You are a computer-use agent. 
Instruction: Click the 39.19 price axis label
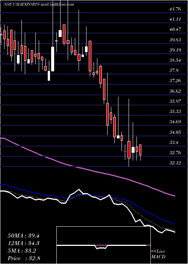(175, 50)
